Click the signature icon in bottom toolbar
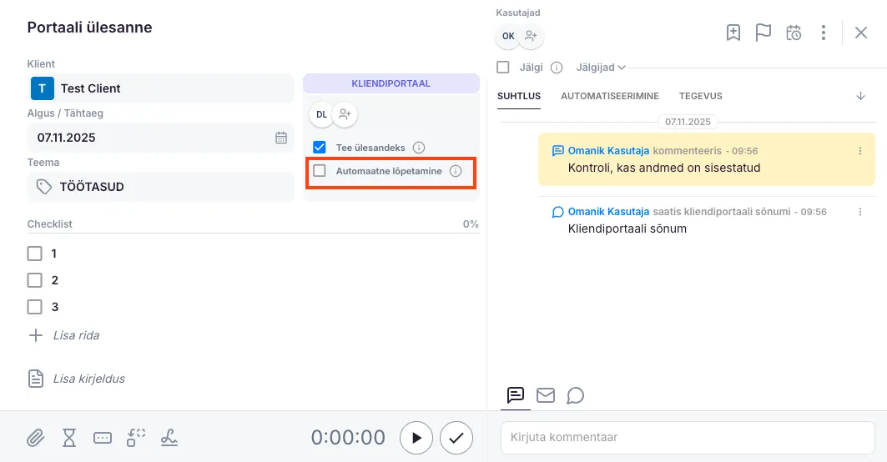 (x=169, y=438)
